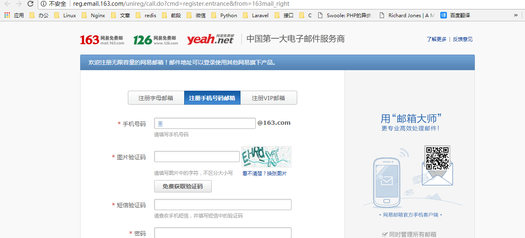Open the 百度翻译 bookmark
This screenshot has height=238, width=525.
tap(455, 15)
